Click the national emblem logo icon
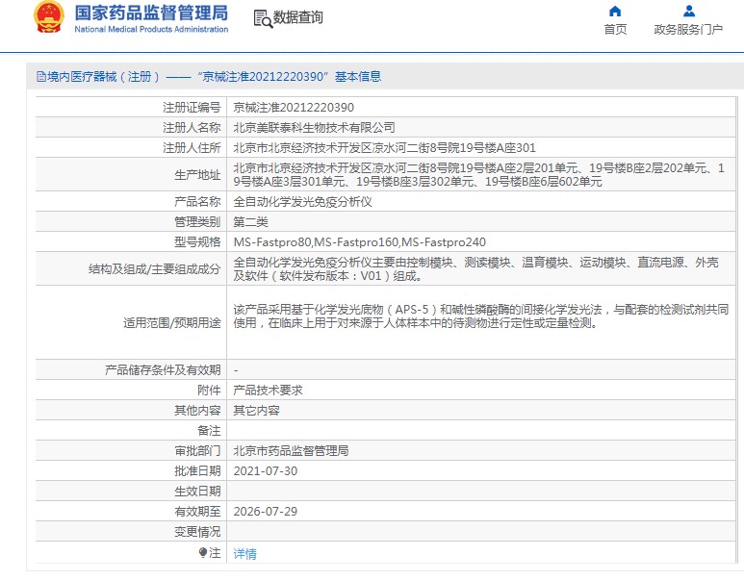 47,18
